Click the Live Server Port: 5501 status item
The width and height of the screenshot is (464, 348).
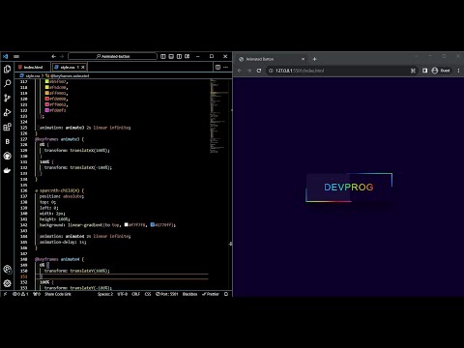point(166,294)
